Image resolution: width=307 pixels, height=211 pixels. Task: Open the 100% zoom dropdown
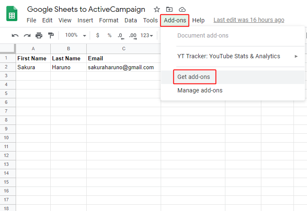click(x=76, y=35)
